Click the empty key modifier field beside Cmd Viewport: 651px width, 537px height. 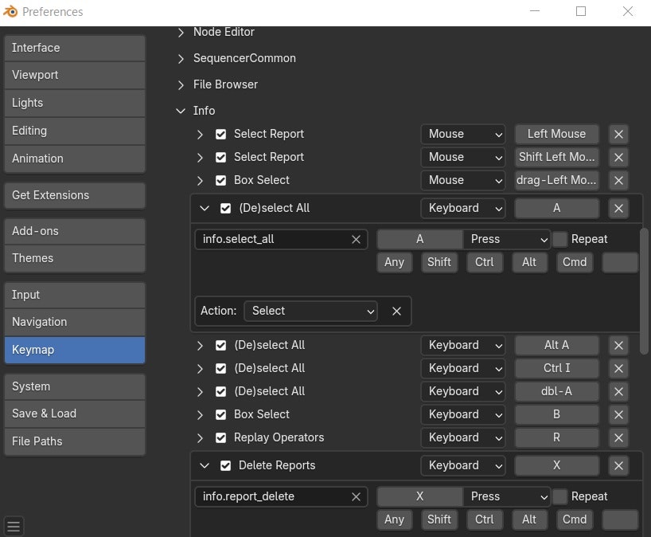(620, 262)
